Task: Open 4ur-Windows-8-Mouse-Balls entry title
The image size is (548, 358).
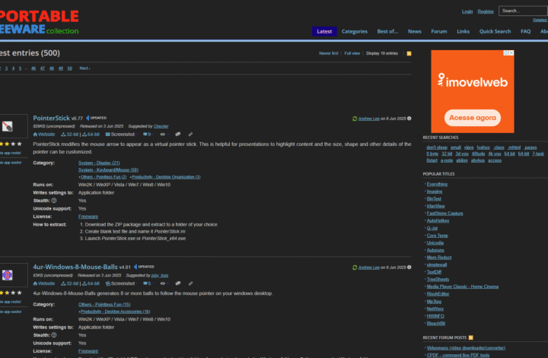Action: click(75, 267)
